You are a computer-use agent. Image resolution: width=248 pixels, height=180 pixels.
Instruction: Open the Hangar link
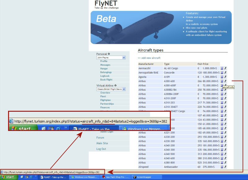point(104,69)
